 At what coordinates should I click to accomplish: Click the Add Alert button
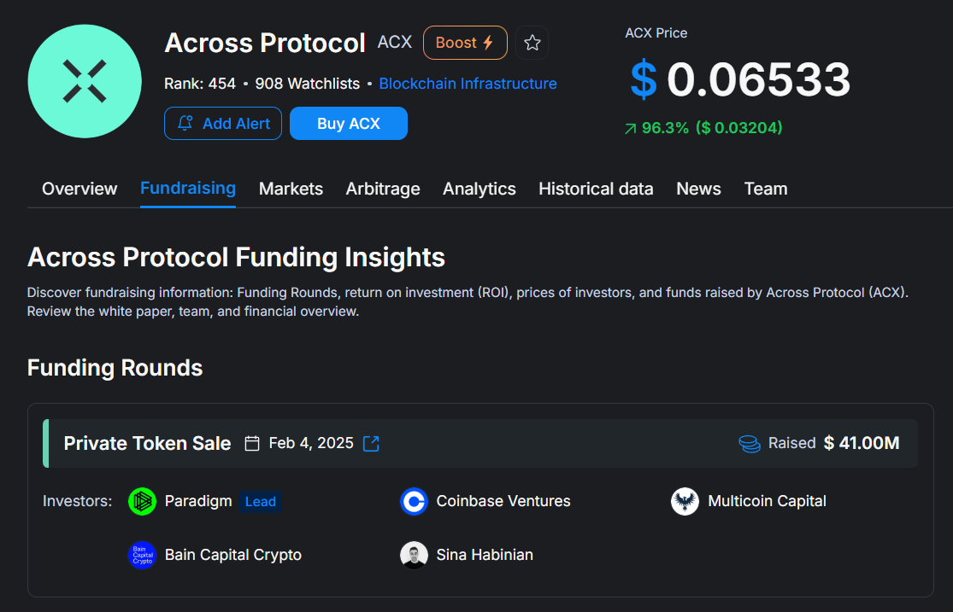click(x=223, y=123)
